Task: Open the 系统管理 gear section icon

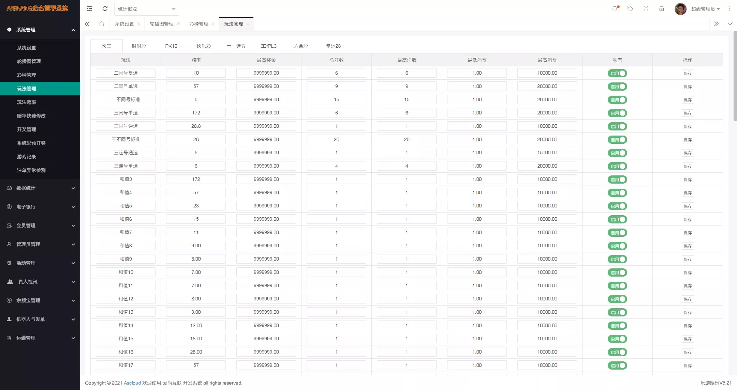Action: 9,30
